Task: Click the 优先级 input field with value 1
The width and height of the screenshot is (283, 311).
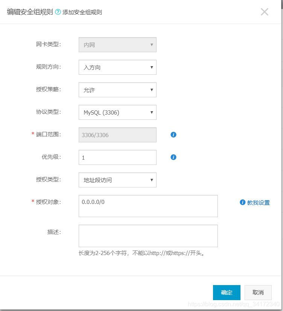Action: (x=117, y=157)
